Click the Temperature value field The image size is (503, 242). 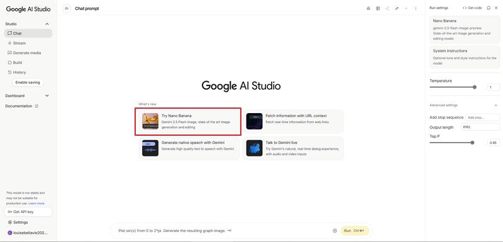(494, 87)
